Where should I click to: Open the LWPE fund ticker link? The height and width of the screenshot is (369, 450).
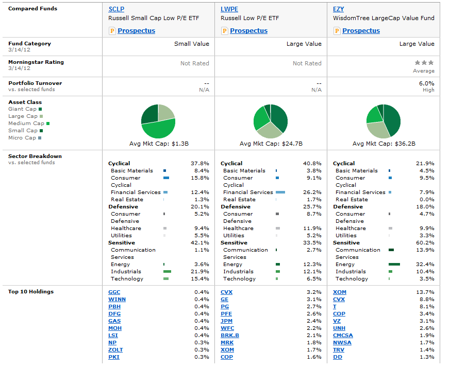coord(229,9)
